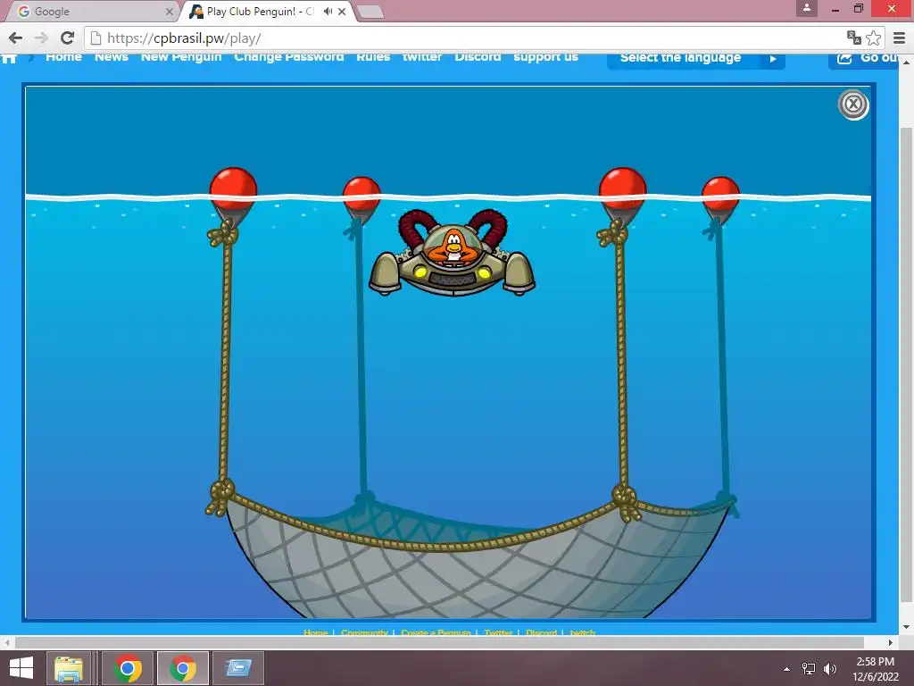The width and height of the screenshot is (914, 686).
Task: Close the Play Club Penguin tab
Action: pyautogui.click(x=342, y=11)
